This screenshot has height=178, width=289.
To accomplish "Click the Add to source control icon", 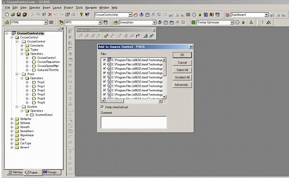I will 106,36.
